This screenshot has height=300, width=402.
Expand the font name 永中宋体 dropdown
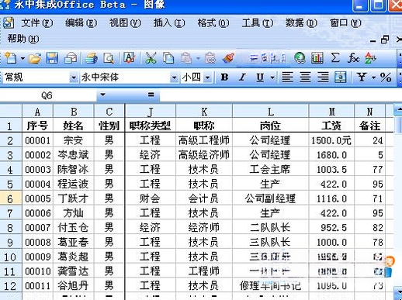(174, 78)
